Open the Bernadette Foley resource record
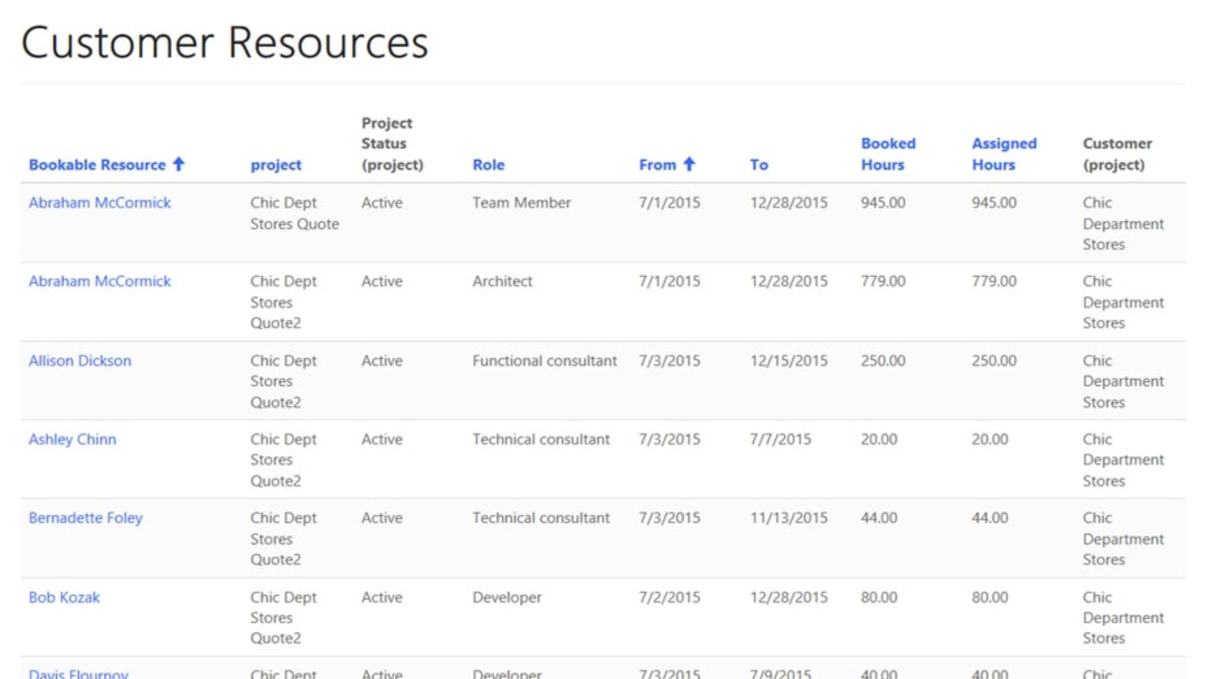The height and width of the screenshot is (679, 1208). click(86, 518)
